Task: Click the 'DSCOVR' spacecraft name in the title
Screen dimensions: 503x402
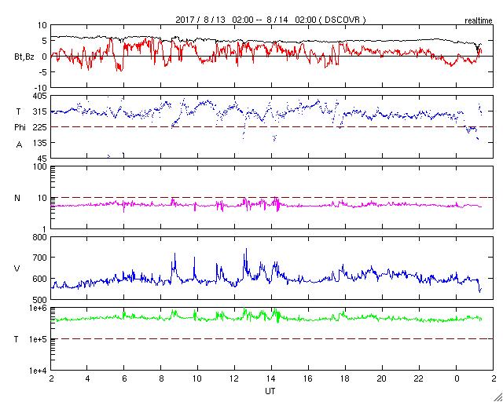Action: coord(343,20)
